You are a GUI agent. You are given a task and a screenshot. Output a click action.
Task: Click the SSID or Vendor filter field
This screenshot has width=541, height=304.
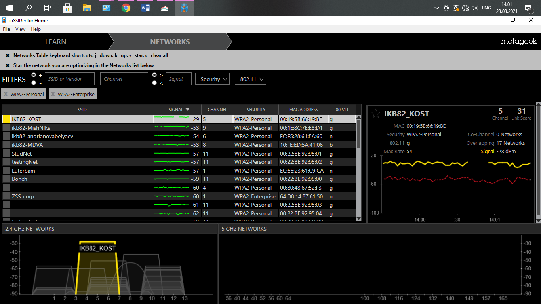pyautogui.click(x=70, y=79)
